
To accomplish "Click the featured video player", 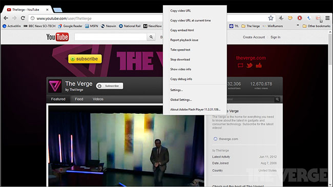I will pyautogui.click(x=126, y=146).
